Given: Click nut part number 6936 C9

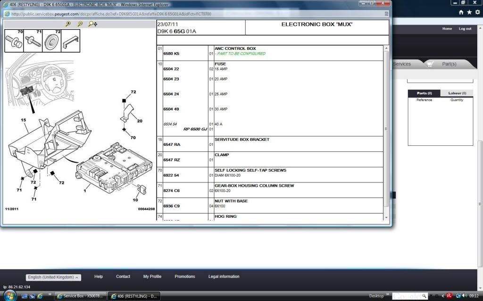Looking at the screenshot, I should (x=171, y=206).
